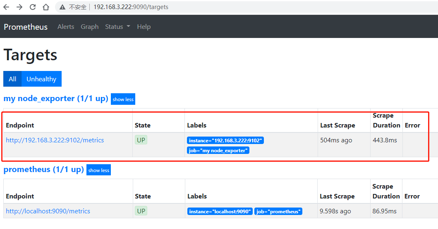This screenshot has width=438, height=229.
Task: Click the Endpoint column header in node_exporter table
Action: (x=20, y=125)
